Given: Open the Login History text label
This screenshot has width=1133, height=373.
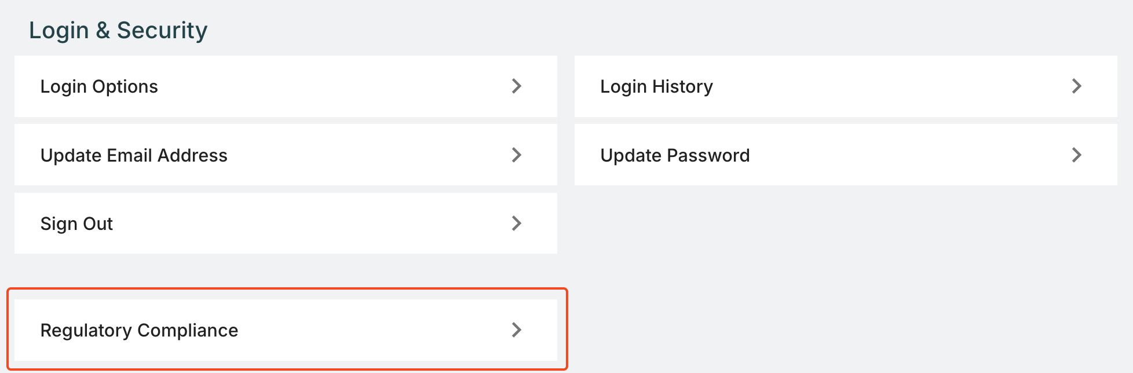Looking at the screenshot, I should [x=656, y=86].
